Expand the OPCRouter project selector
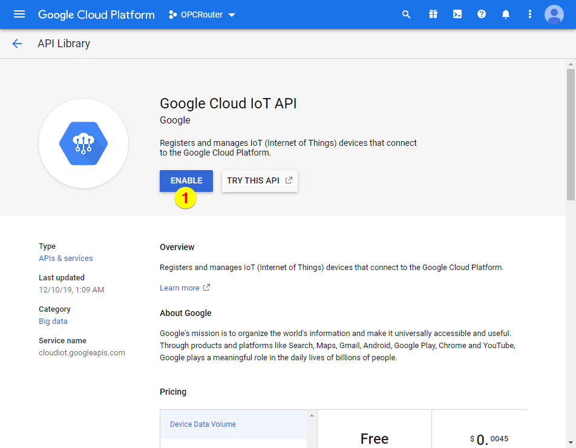This screenshot has width=576, height=448. [x=202, y=15]
